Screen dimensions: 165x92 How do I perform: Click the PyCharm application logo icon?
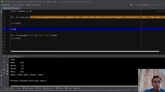point(2,2)
